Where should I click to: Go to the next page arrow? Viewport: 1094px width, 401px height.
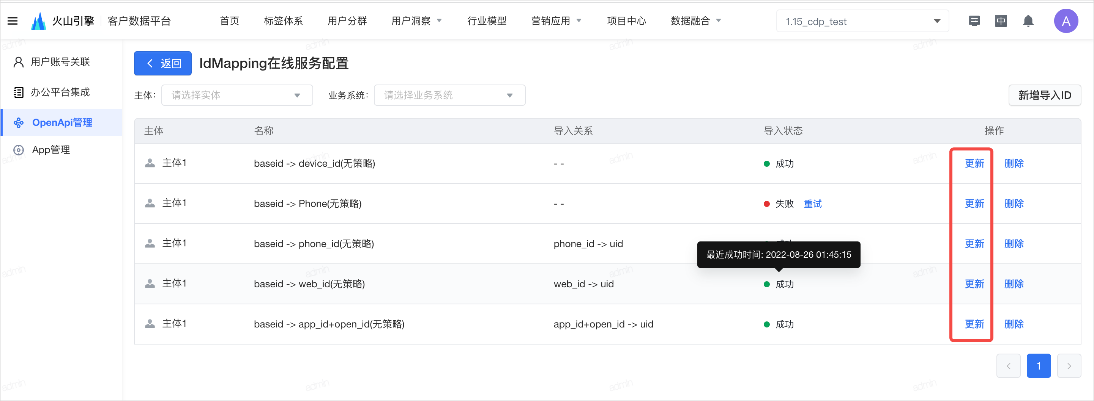click(1069, 365)
